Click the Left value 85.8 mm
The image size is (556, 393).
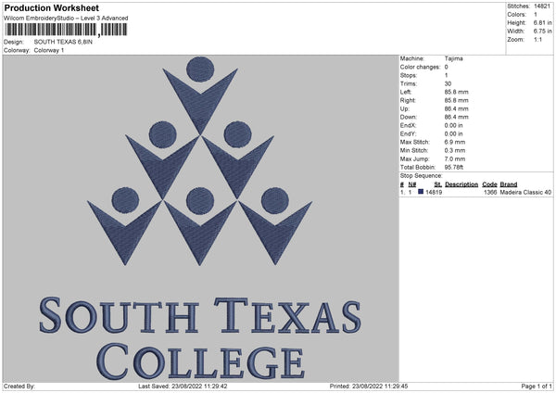[x=456, y=92]
